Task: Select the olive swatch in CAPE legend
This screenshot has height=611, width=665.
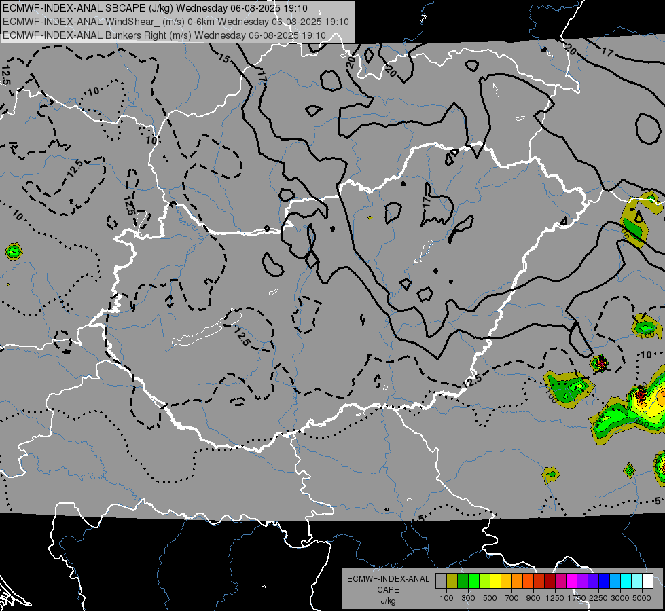Action: click(x=452, y=581)
